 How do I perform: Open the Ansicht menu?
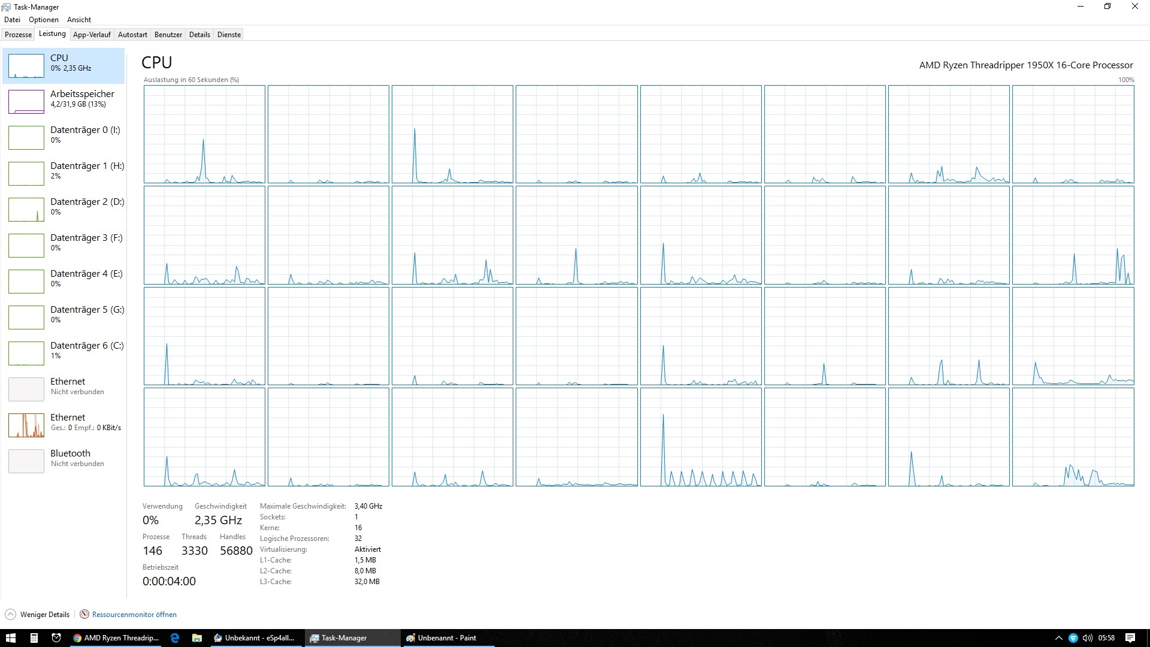coord(79,20)
